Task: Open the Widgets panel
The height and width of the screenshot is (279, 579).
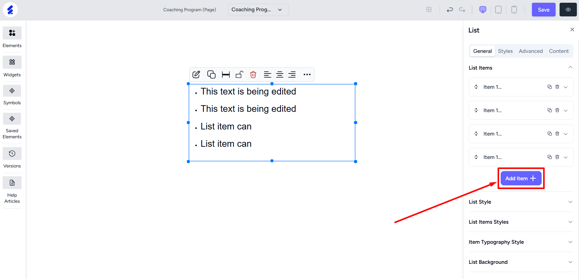Action: click(12, 66)
